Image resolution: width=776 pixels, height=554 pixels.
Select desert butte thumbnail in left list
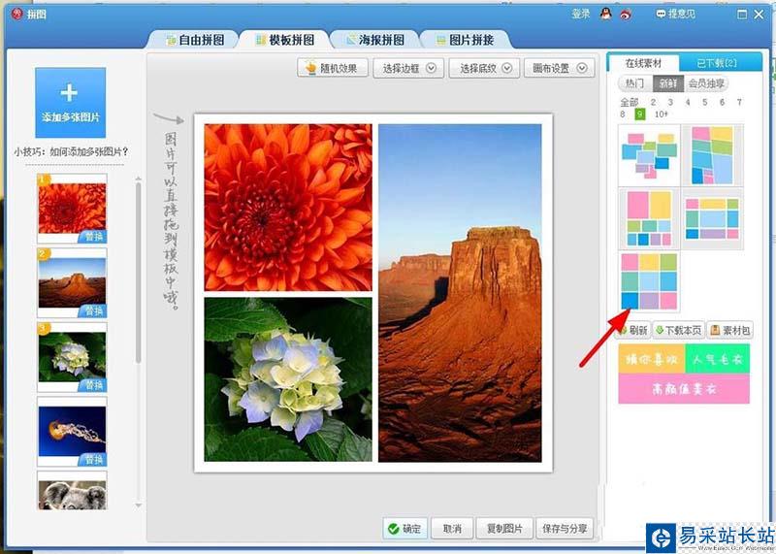[72, 282]
